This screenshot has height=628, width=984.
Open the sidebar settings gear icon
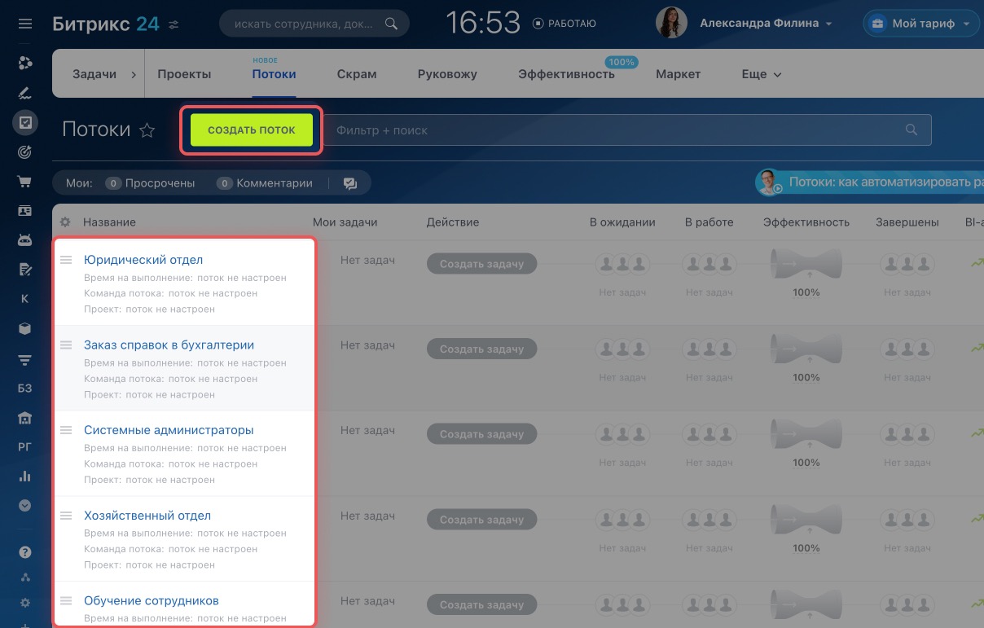pyautogui.click(x=25, y=603)
